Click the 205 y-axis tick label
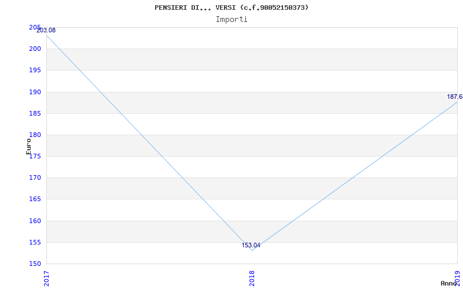The height and width of the screenshot is (289, 463). 35,27
